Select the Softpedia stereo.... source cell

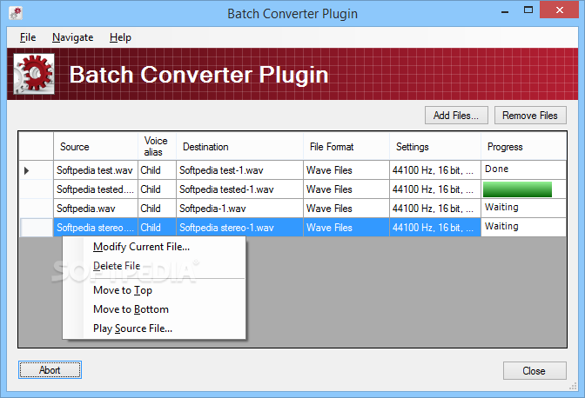(96, 227)
